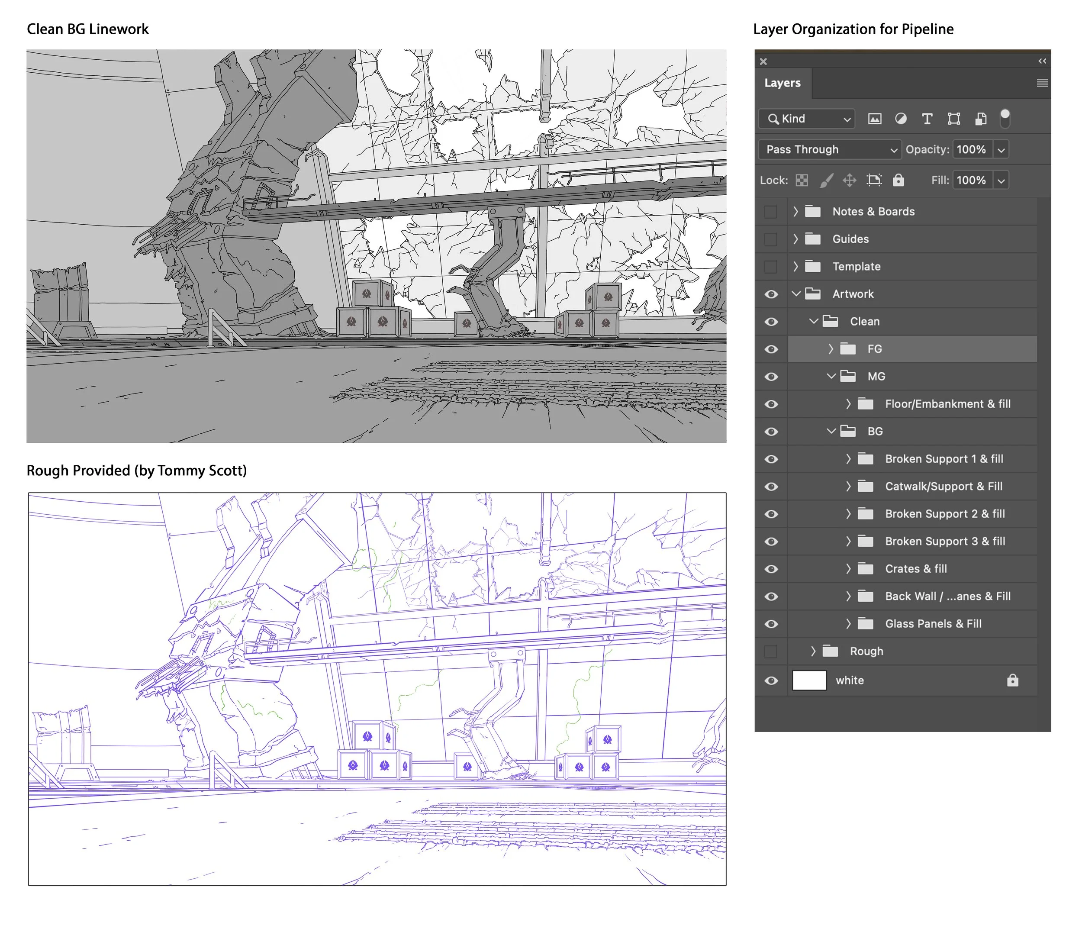Expand the FG folder group

click(831, 349)
